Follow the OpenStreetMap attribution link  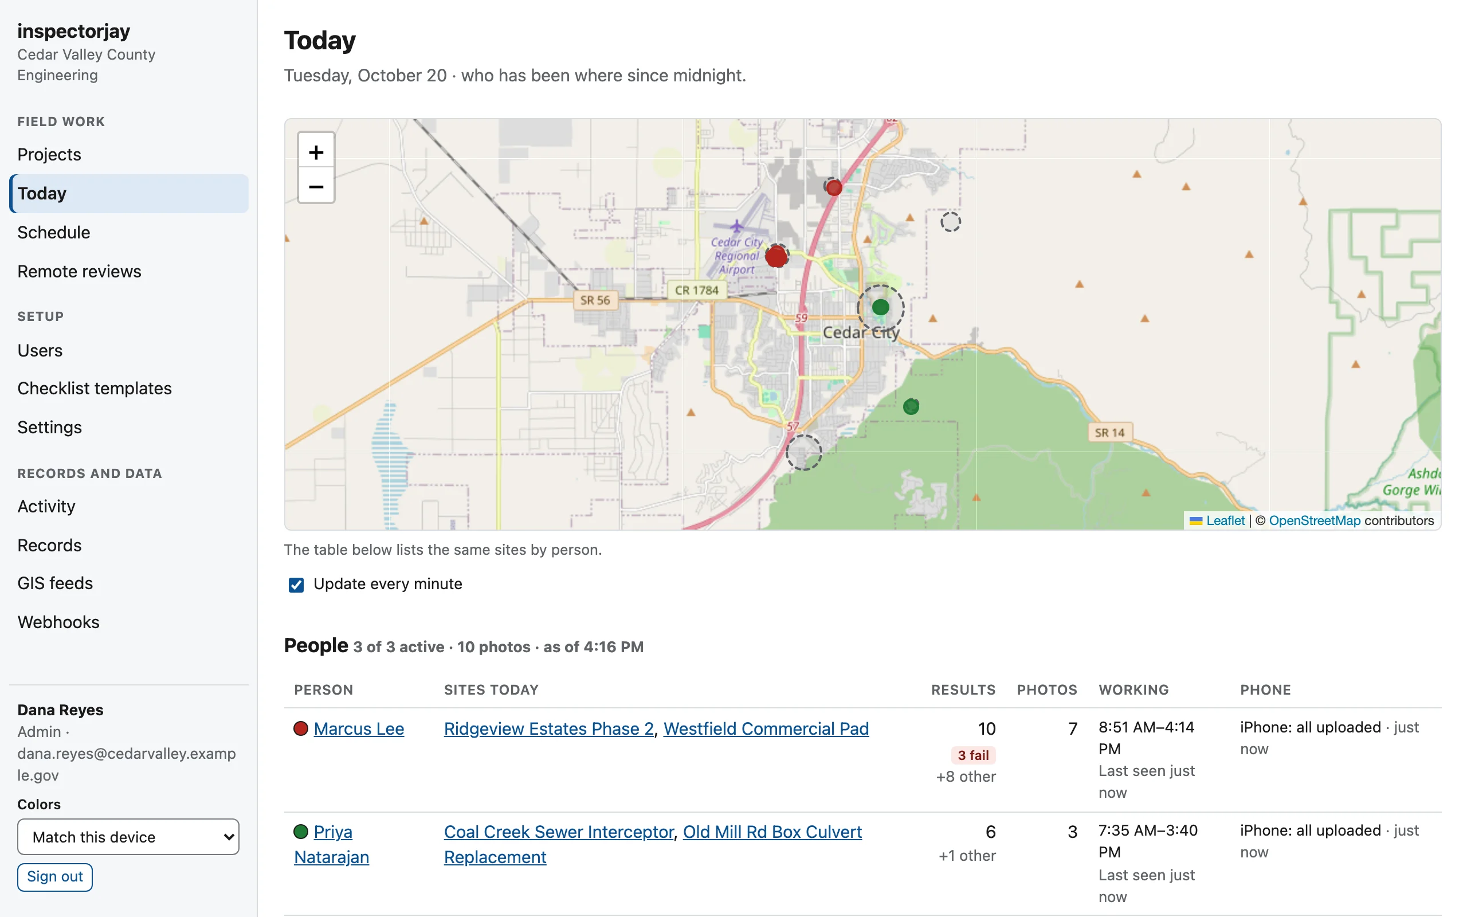click(x=1313, y=520)
